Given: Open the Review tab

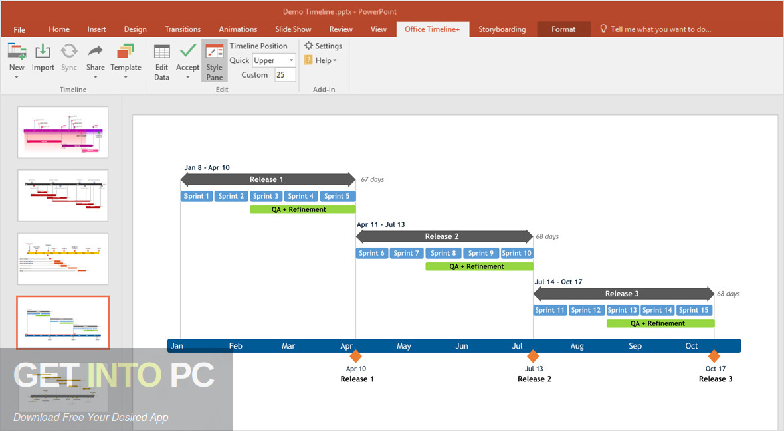Looking at the screenshot, I should (341, 29).
